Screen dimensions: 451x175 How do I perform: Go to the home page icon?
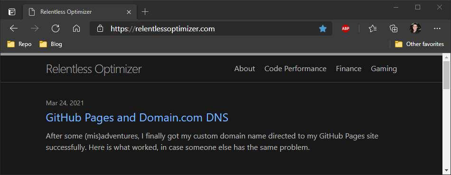[x=76, y=28]
